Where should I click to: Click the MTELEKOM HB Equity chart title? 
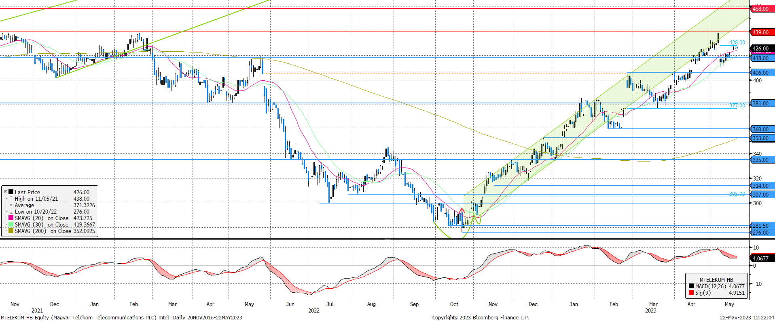pyautogui.click(x=121, y=317)
